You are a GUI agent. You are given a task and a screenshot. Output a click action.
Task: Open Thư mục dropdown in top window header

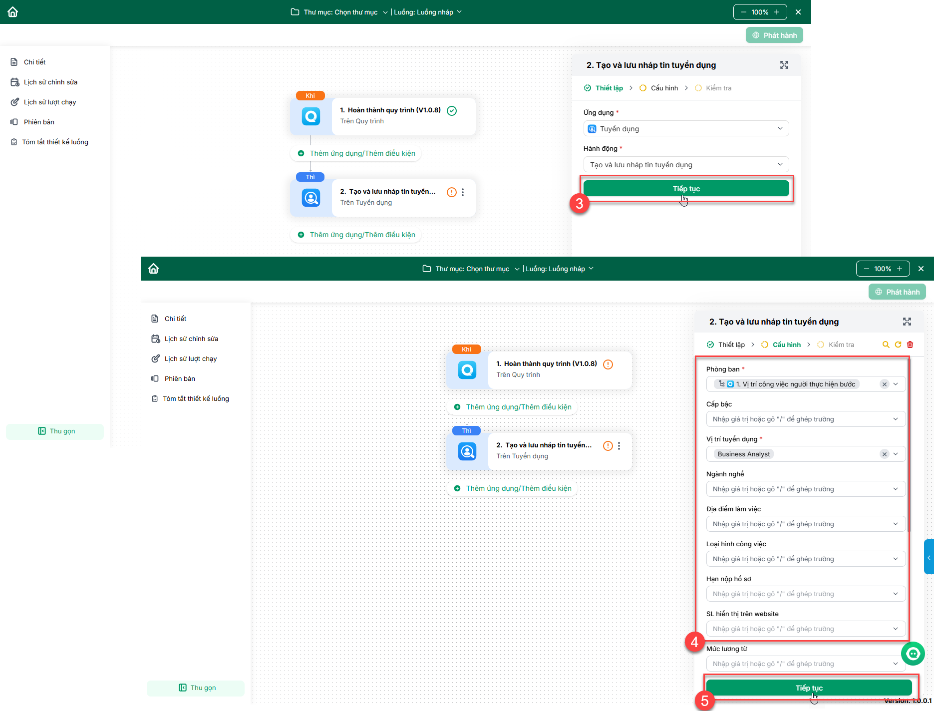(339, 12)
